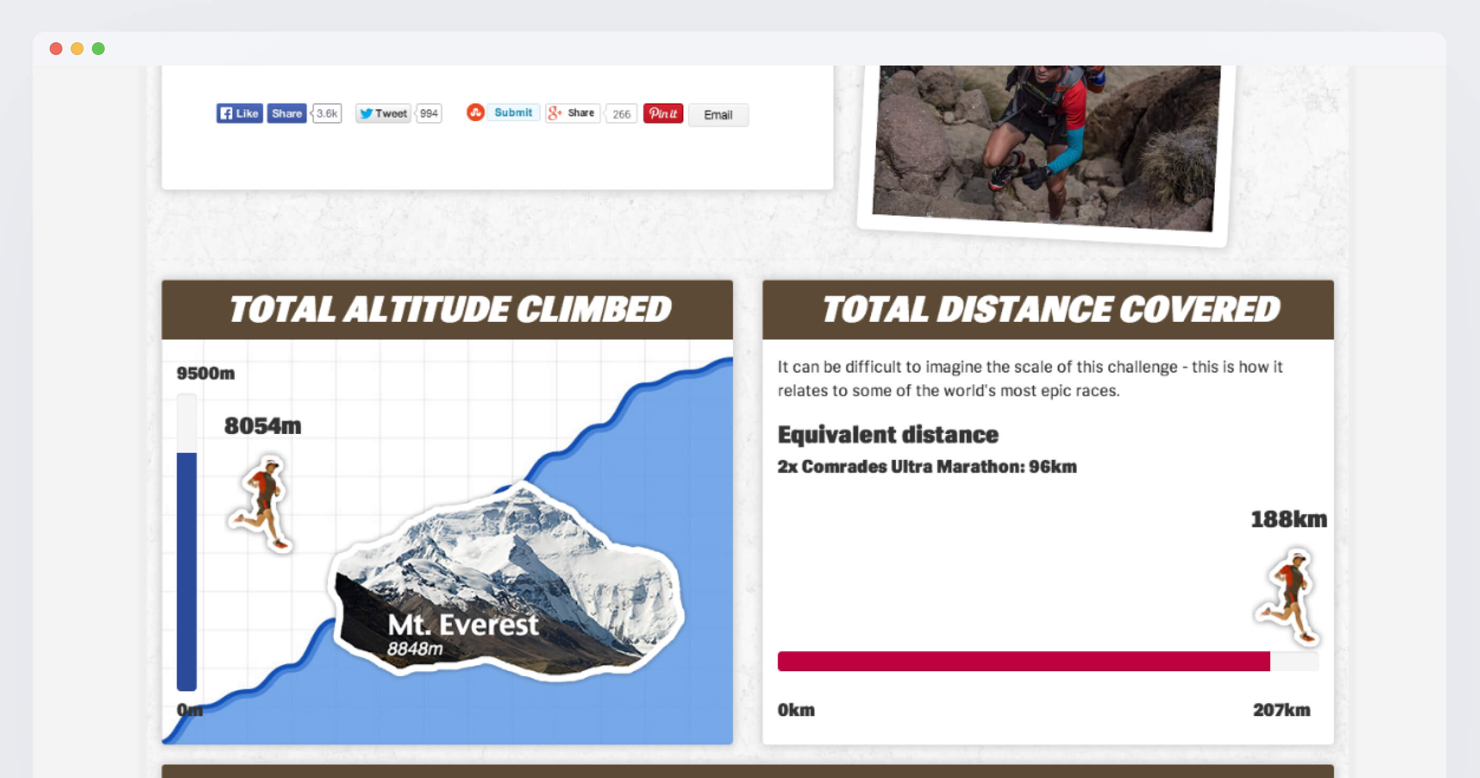Click the 0km distance label
The height and width of the screenshot is (778, 1480).
click(797, 710)
